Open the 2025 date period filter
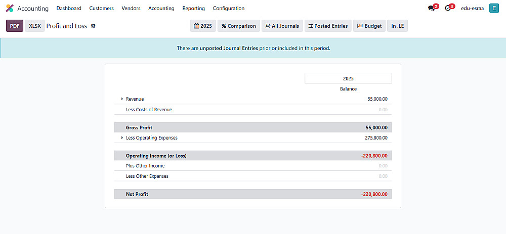Viewport: 506px width, 234px height. (x=203, y=26)
